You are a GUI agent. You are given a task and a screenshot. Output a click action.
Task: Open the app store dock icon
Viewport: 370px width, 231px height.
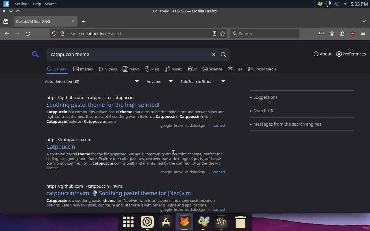tap(166, 222)
